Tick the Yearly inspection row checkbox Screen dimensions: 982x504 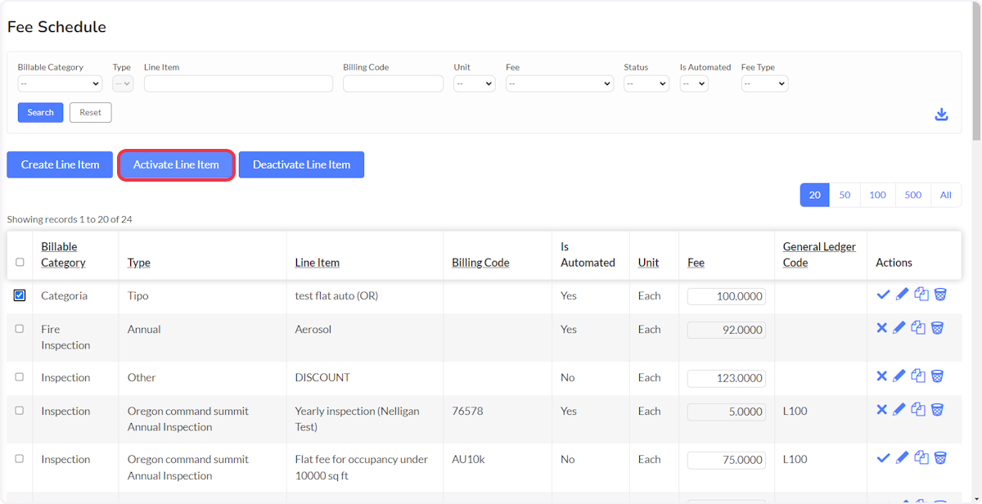coord(20,411)
